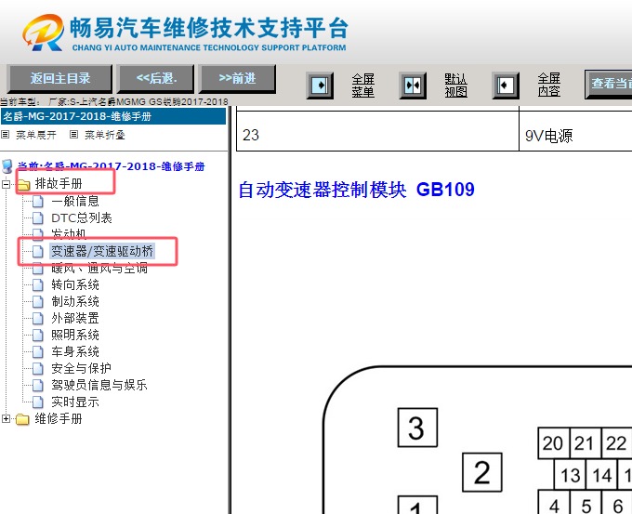Click the 自动变速器控制模块 GB109 heading
Viewport: 632px width, 514px height.
(x=356, y=190)
